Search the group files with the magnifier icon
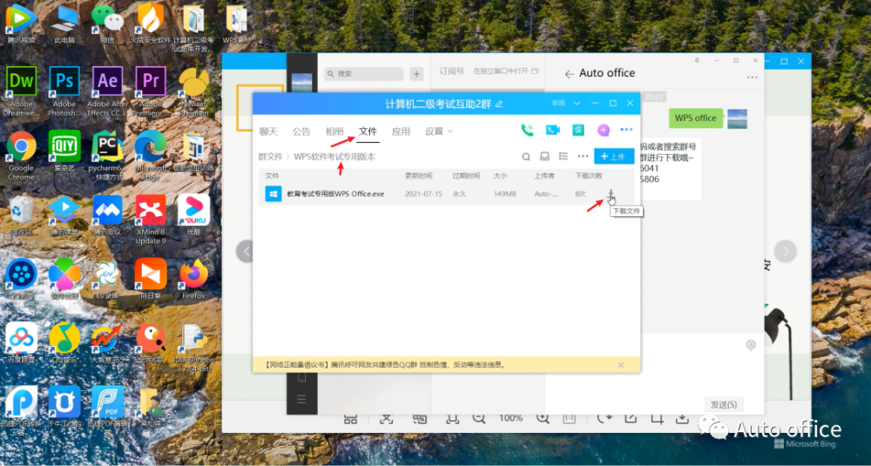Viewport: 871px width, 466px height. pyautogui.click(x=526, y=157)
